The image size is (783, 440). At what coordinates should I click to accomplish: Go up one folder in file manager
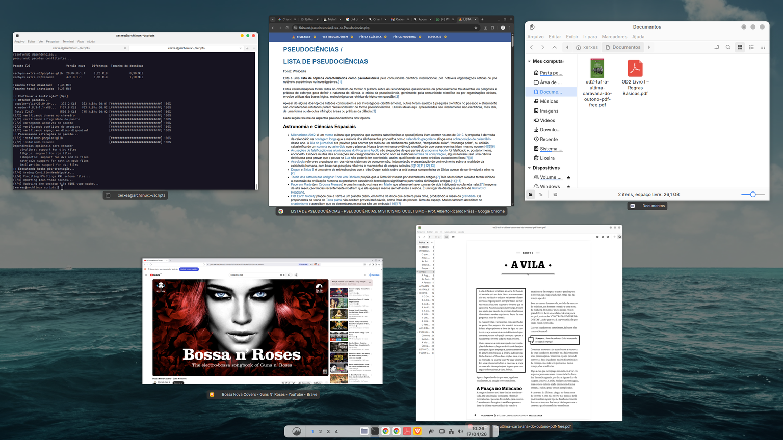coord(555,47)
